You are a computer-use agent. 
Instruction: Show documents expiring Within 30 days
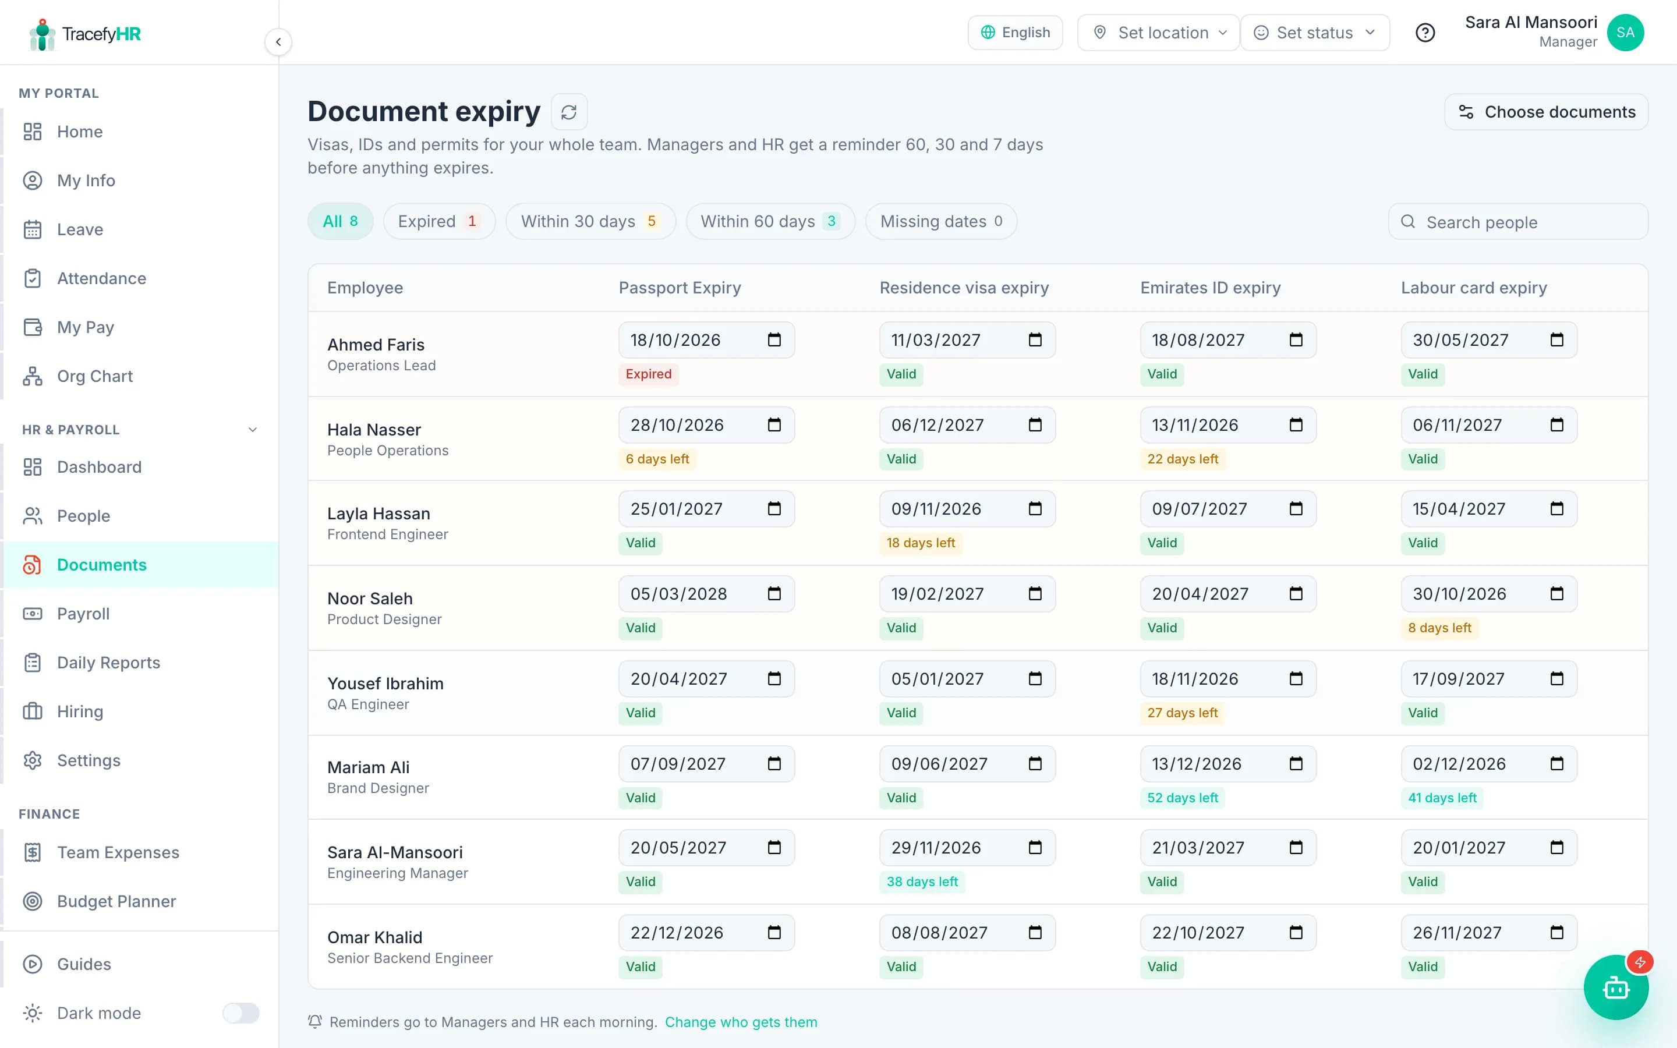(590, 221)
